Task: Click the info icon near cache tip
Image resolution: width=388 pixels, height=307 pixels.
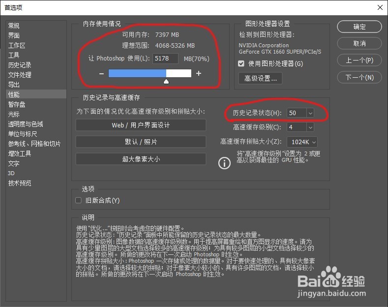Action: coord(224,163)
